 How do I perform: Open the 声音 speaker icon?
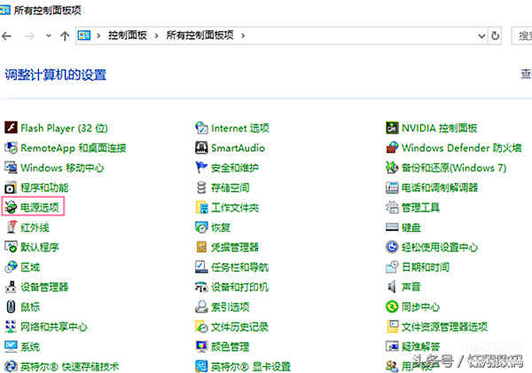(392, 287)
